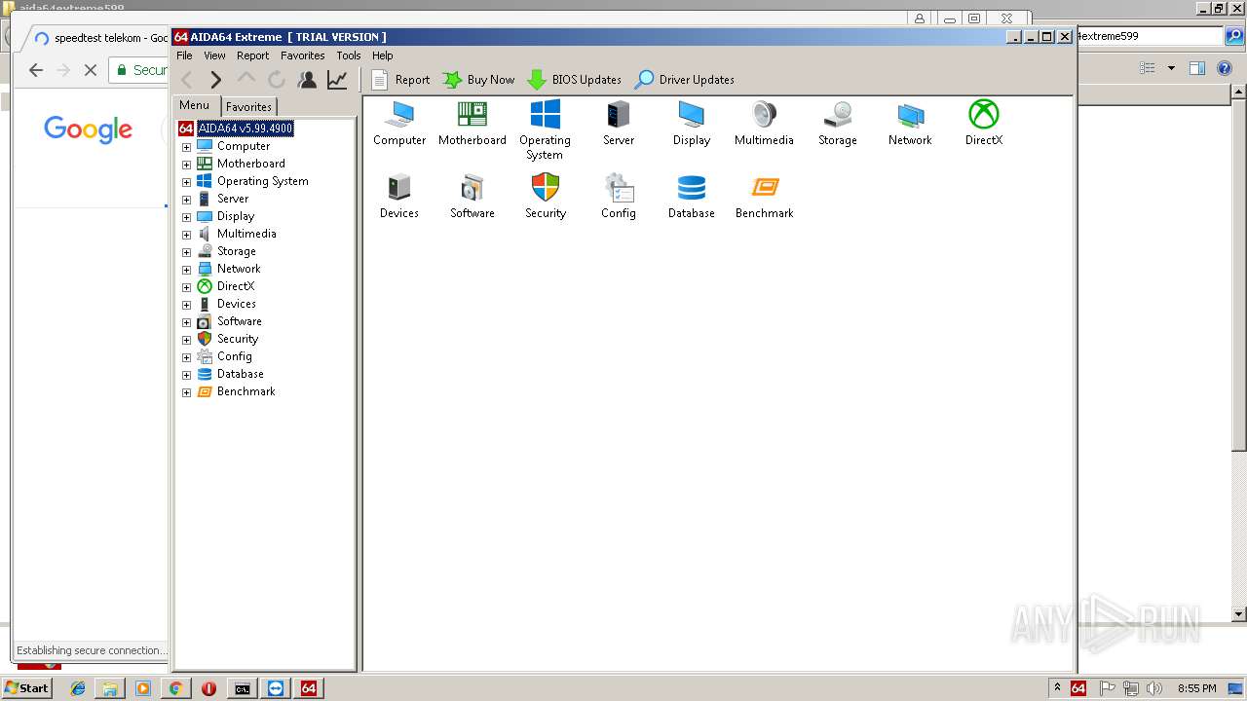Select Database in the tree
The image size is (1247, 701).
(240, 374)
